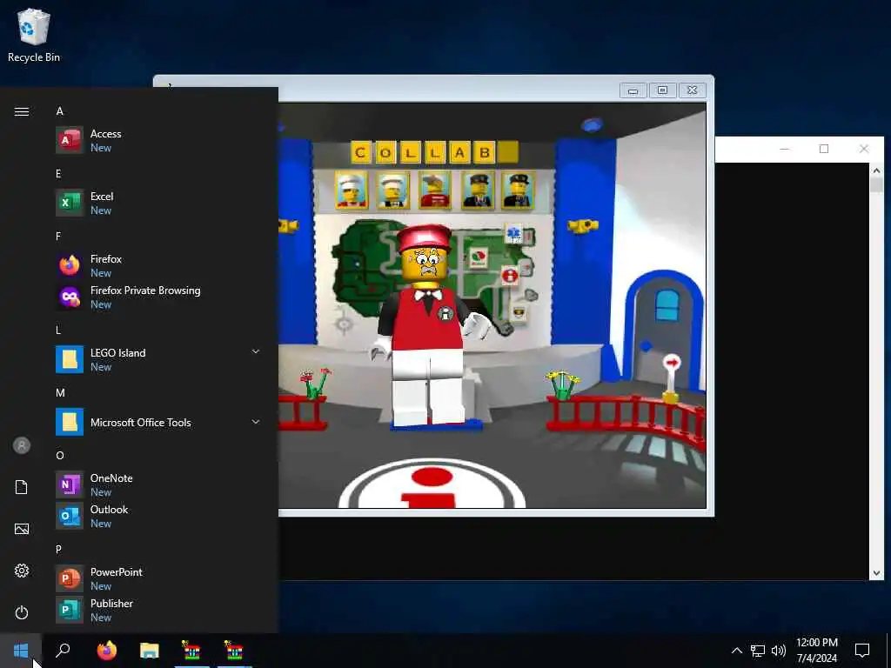The width and height of the screenshot is (891, 668).
Task: Open Pictures from Start sidebar
Action: (22, 529)
